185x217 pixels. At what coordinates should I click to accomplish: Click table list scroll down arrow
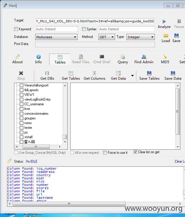[x=65, y=142]
